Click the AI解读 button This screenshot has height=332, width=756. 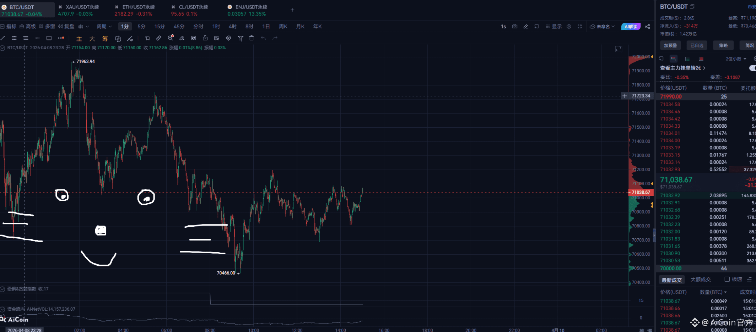tap(631, 27)
